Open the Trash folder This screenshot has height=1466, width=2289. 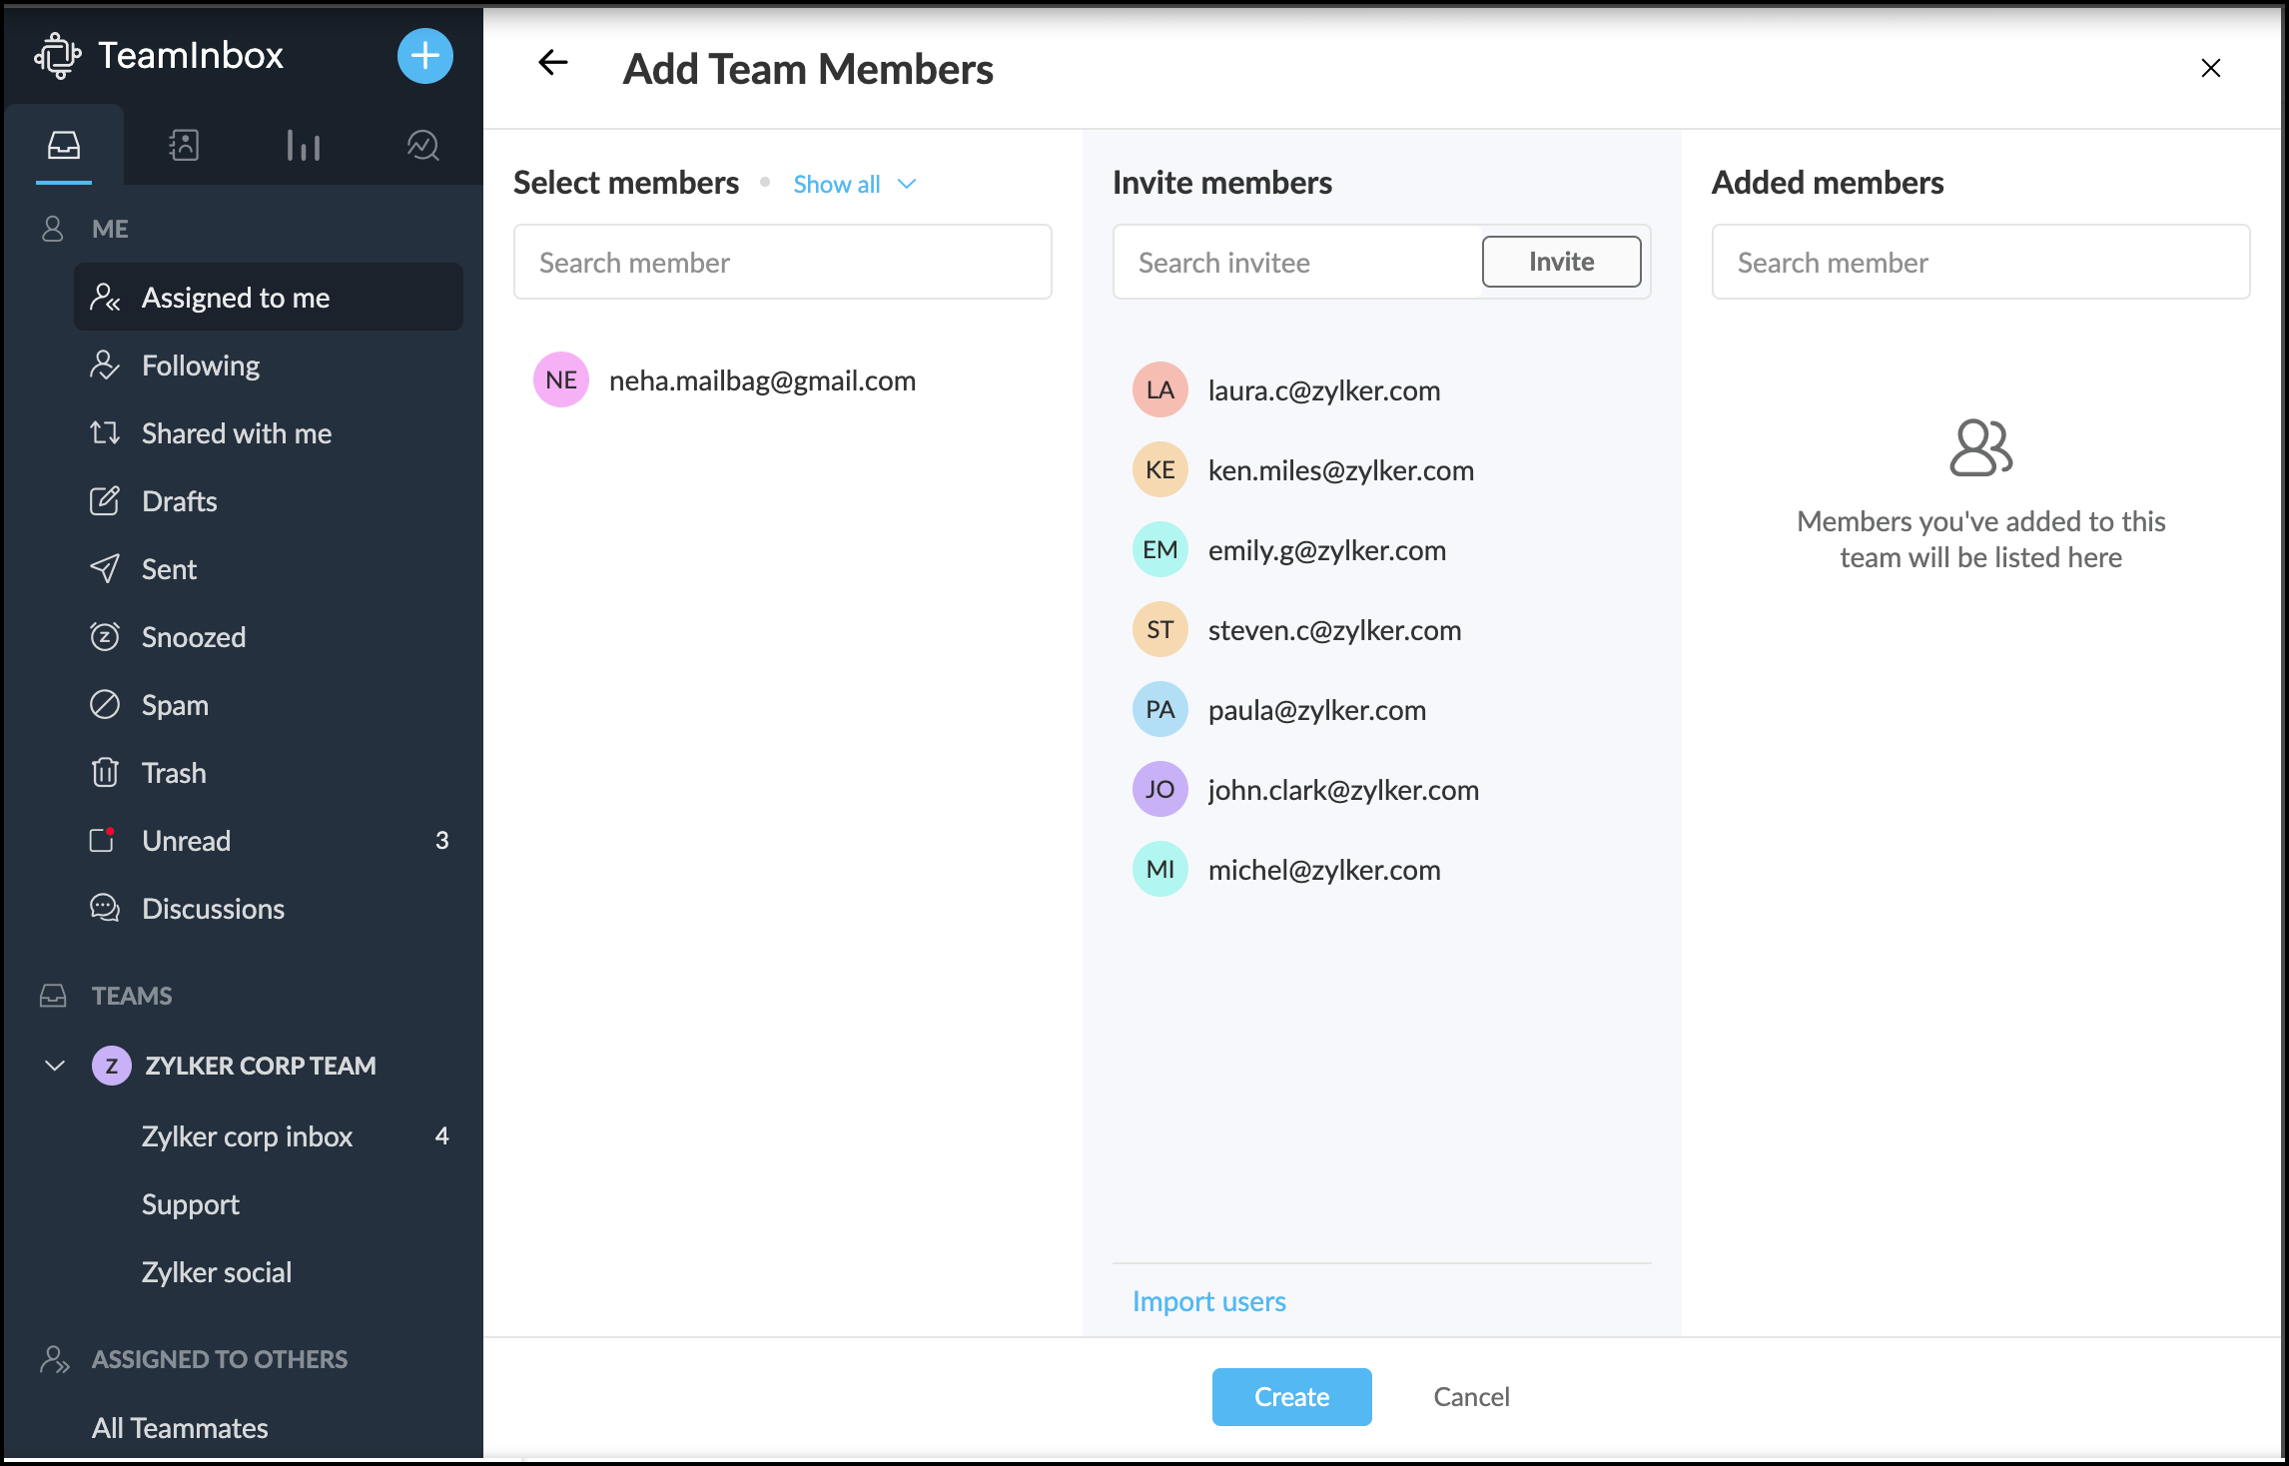pyautogui.click(x=174, y=772)
